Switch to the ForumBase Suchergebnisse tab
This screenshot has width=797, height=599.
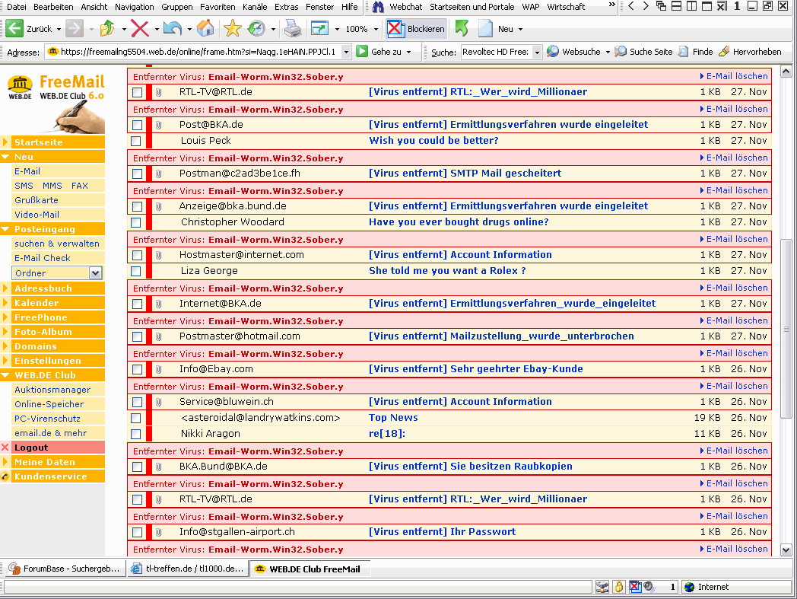(65, 569)
